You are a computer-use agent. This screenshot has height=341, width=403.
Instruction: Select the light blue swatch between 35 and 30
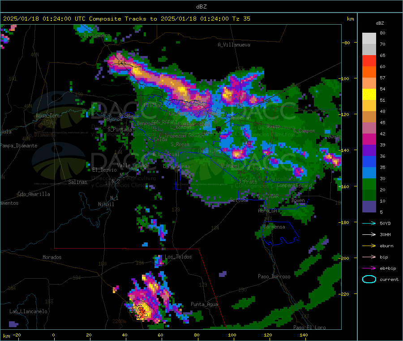tap(369, 173)
